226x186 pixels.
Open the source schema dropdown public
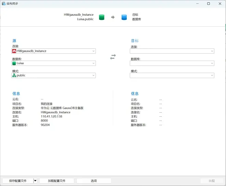click(53, 75)
